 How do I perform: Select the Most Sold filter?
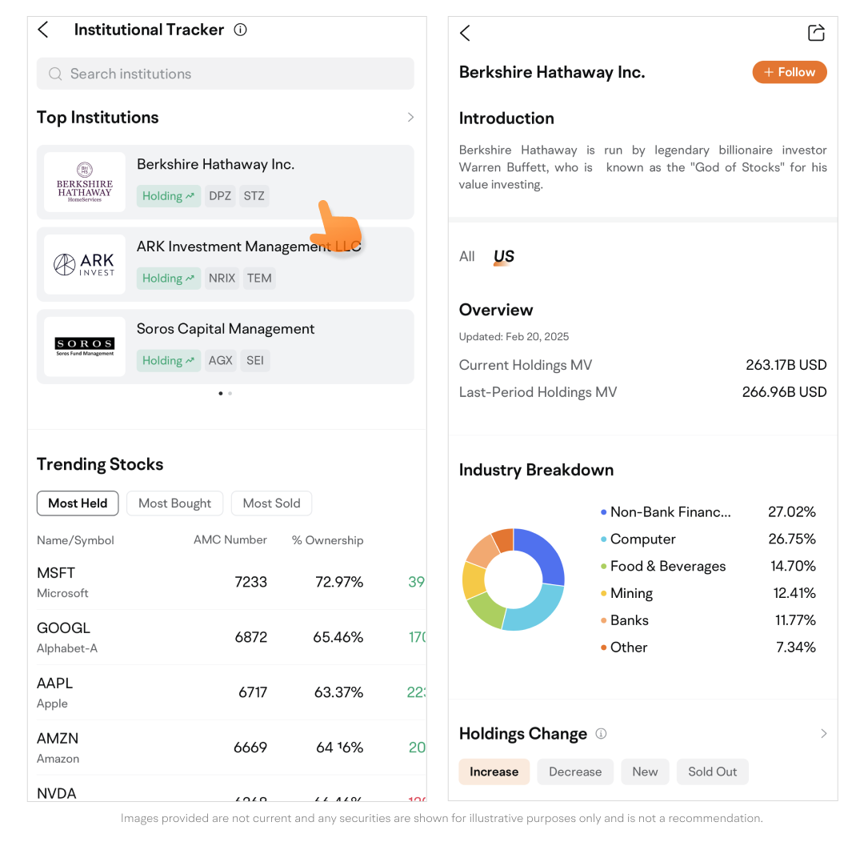click(x=271, y=503)
